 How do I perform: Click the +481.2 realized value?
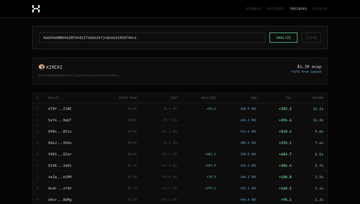point(210,154)
